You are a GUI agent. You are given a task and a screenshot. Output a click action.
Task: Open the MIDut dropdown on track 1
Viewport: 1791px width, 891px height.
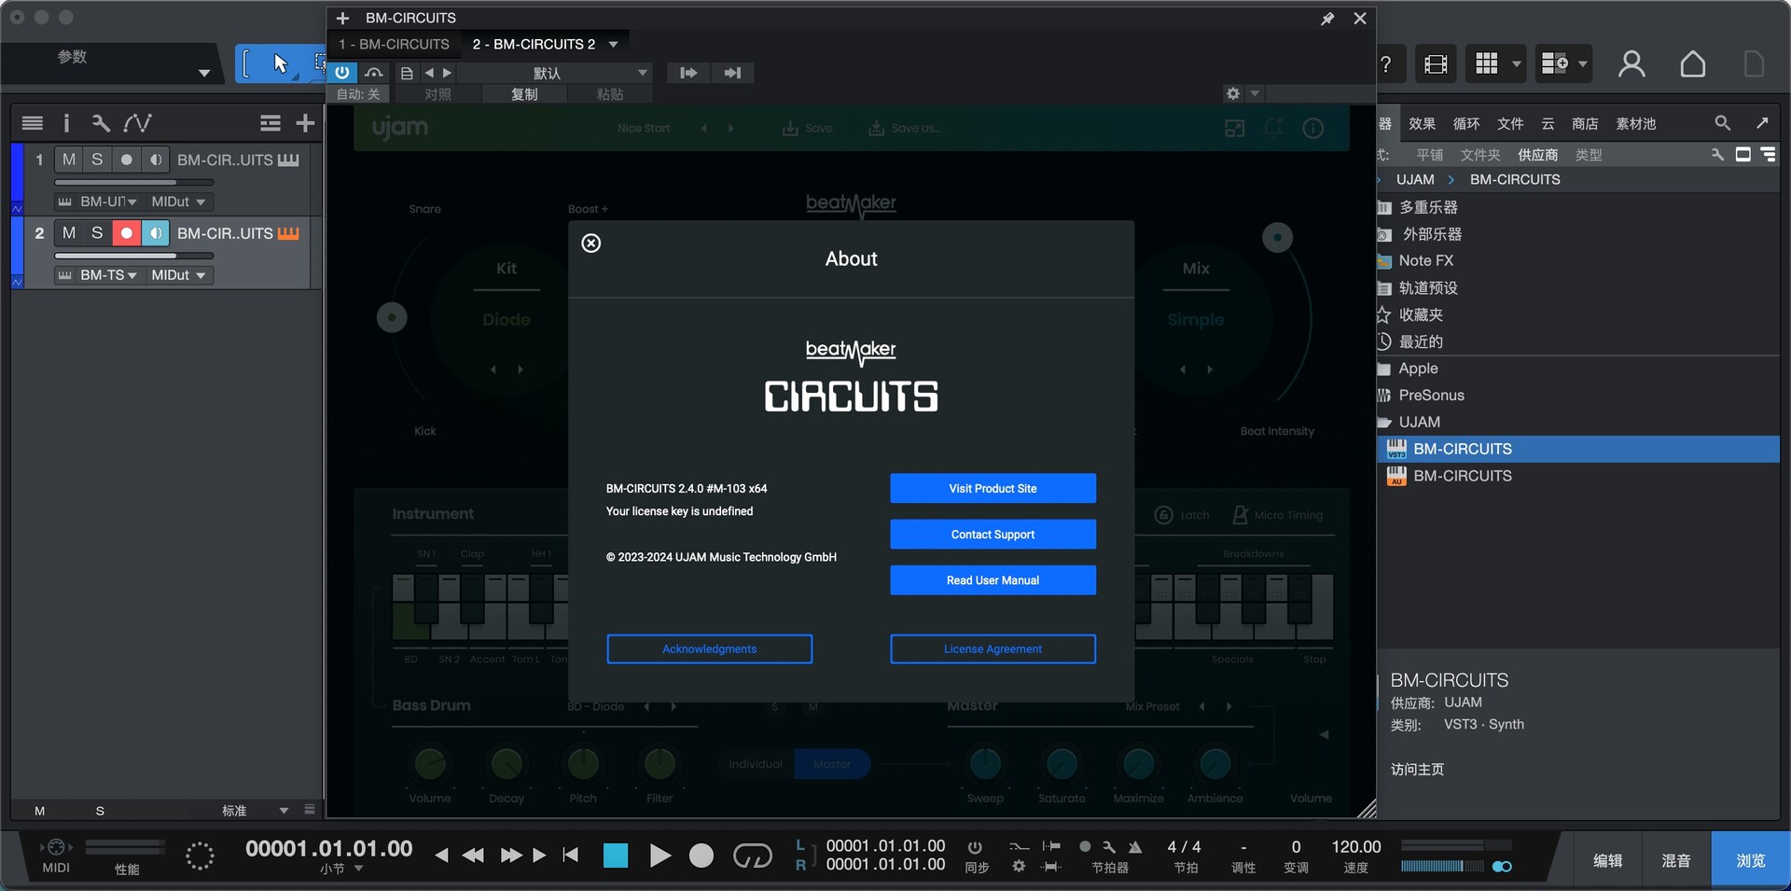(178, 202)
